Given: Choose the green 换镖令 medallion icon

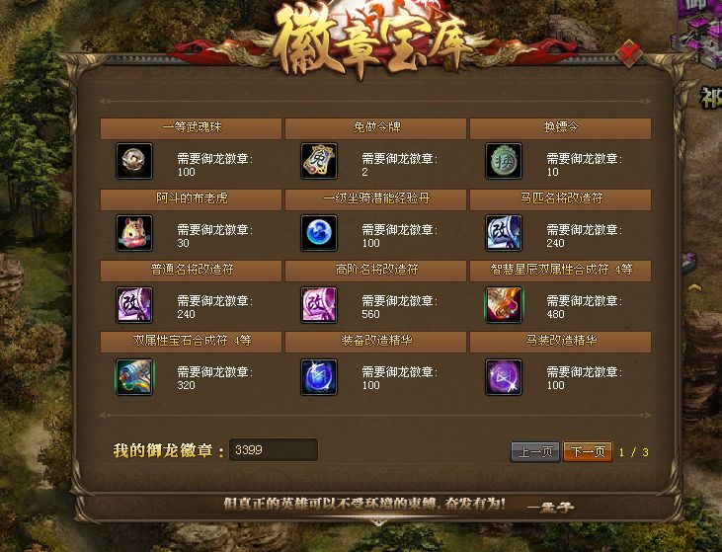Looking at the screenshot, I should point(504,161).
